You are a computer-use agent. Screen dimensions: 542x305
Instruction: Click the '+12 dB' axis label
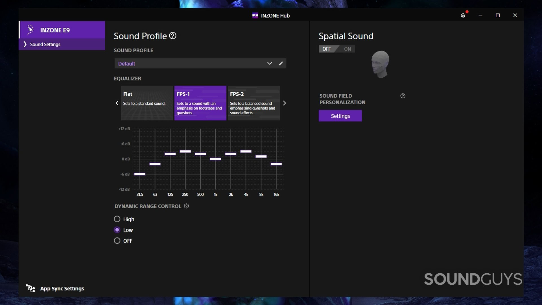[x=124, y=129]
